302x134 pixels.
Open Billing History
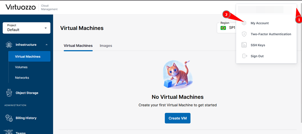click(x=26, y=118)
